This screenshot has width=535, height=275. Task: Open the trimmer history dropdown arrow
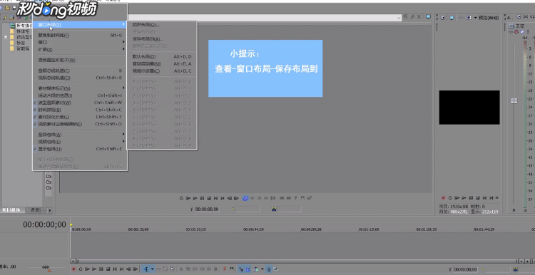(399, 18)
